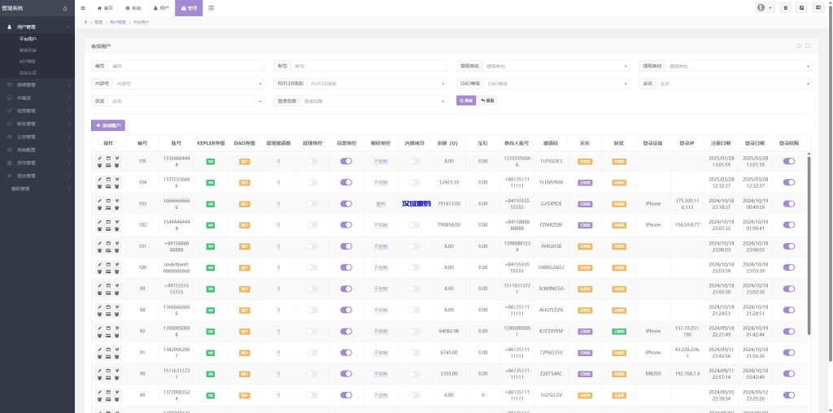Click the table's vertical scrollbar
833x413 pixels.
809,244
